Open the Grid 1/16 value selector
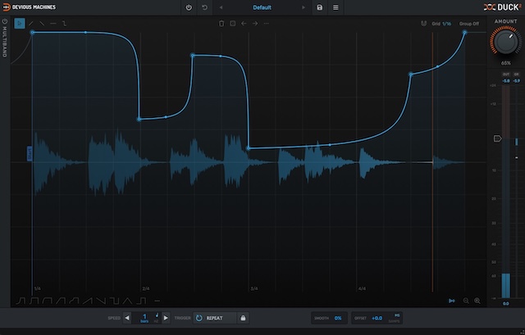The width and height of the screenshot is (525, 335). (x=441, y=23)
